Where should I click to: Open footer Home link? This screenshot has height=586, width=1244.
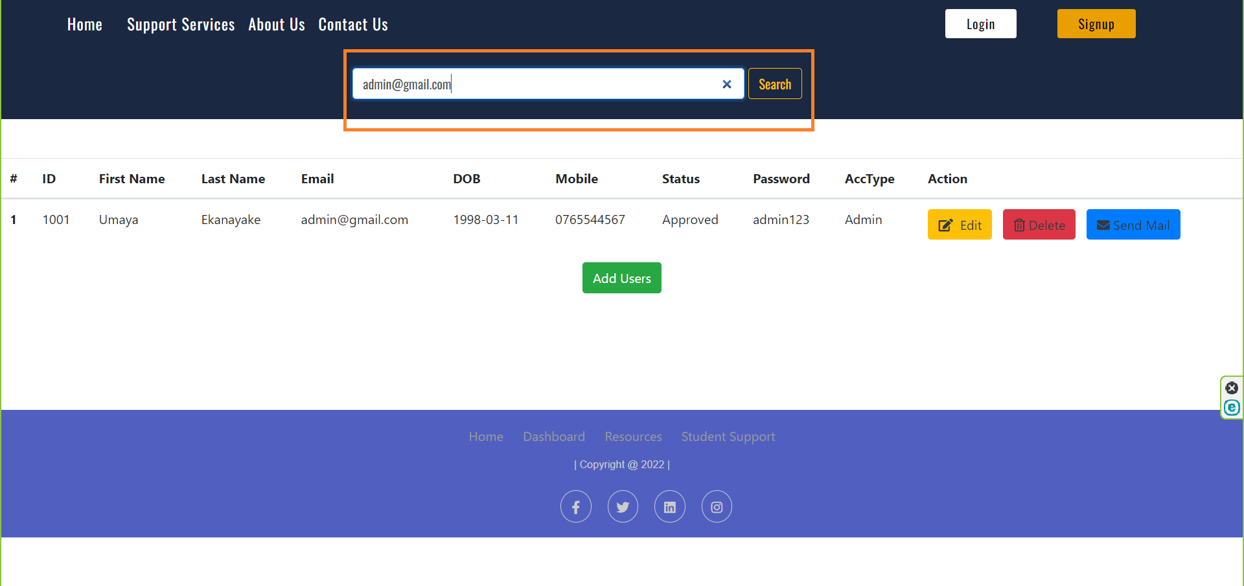(486, 436)
